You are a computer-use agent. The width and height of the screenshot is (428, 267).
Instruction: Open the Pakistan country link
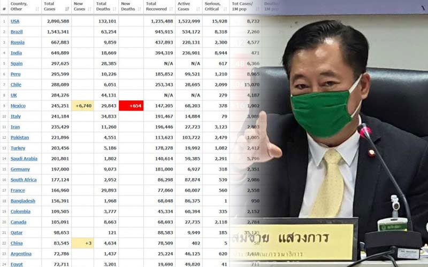[x=20, y=138]
